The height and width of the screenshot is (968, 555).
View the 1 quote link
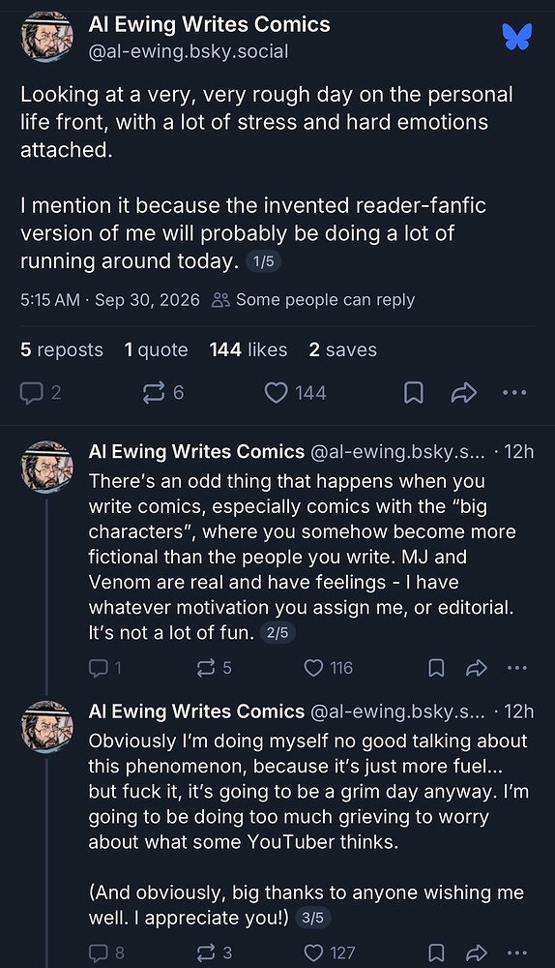point(156,349)
